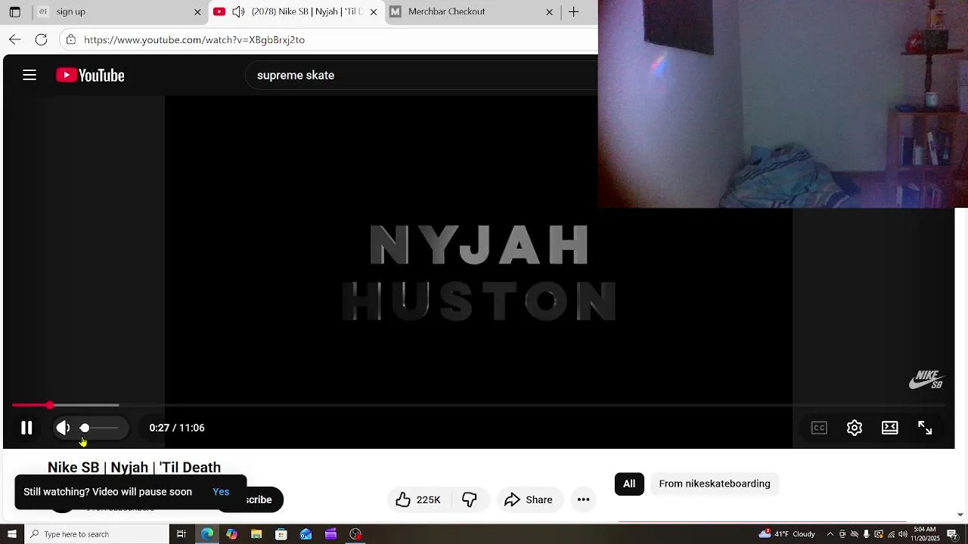
Task: Open Microsoft Edge from the taskbar
Action: (206, 534)
